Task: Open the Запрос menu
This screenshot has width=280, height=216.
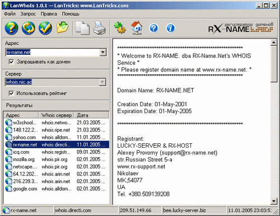Action: coord(28,14)
